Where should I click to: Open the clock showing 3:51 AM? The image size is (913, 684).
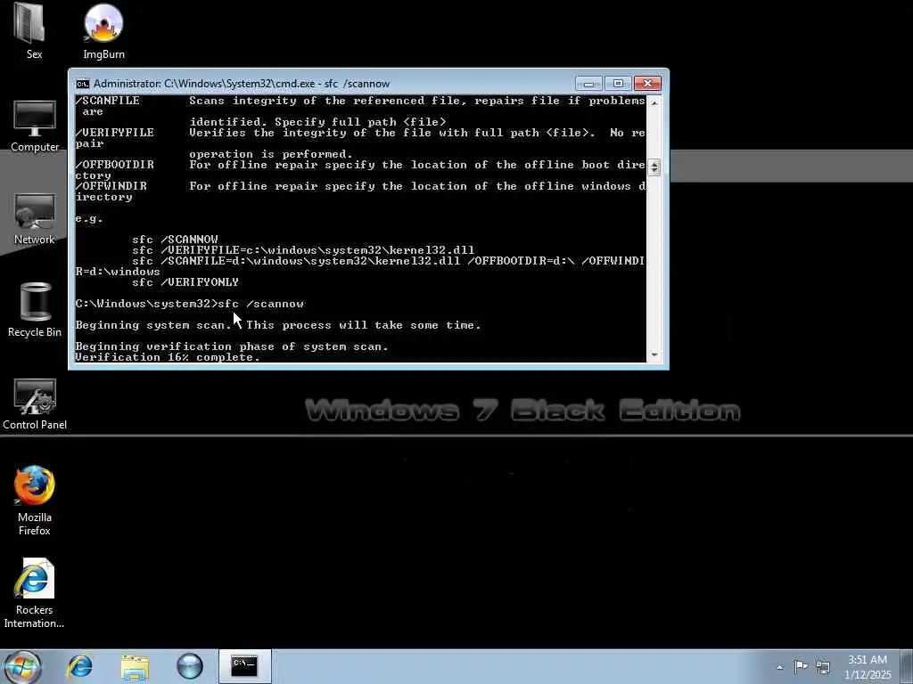point(868,666)
